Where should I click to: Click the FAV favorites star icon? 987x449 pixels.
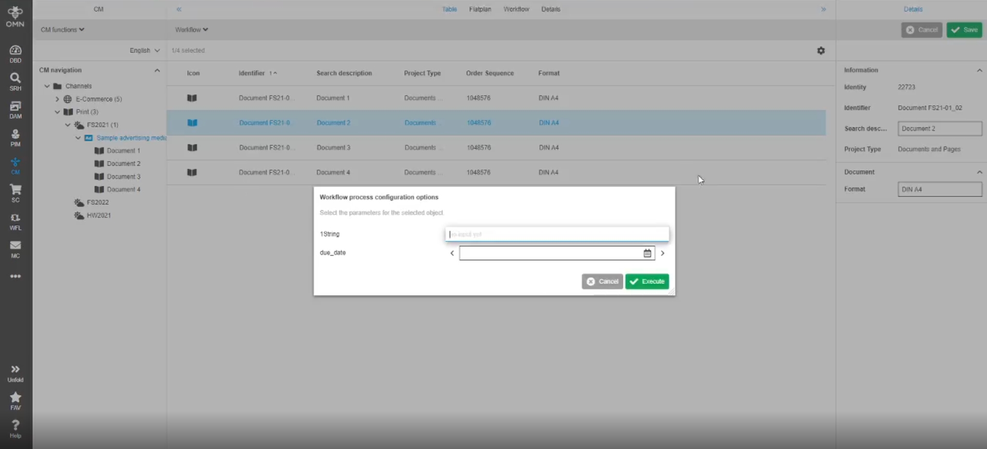tap(16, 401)
